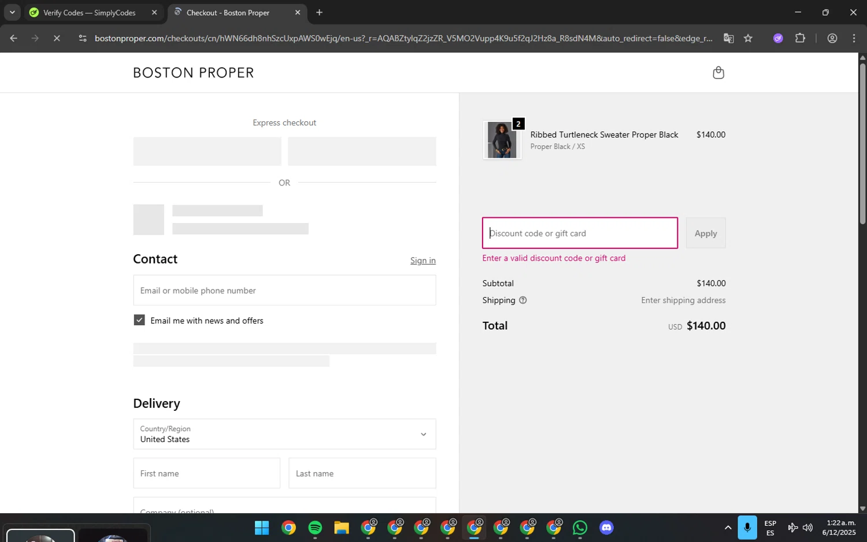Open the tab search dropdown arrow
Viewport: 867px width, 542px height.
tap(12, 12)
